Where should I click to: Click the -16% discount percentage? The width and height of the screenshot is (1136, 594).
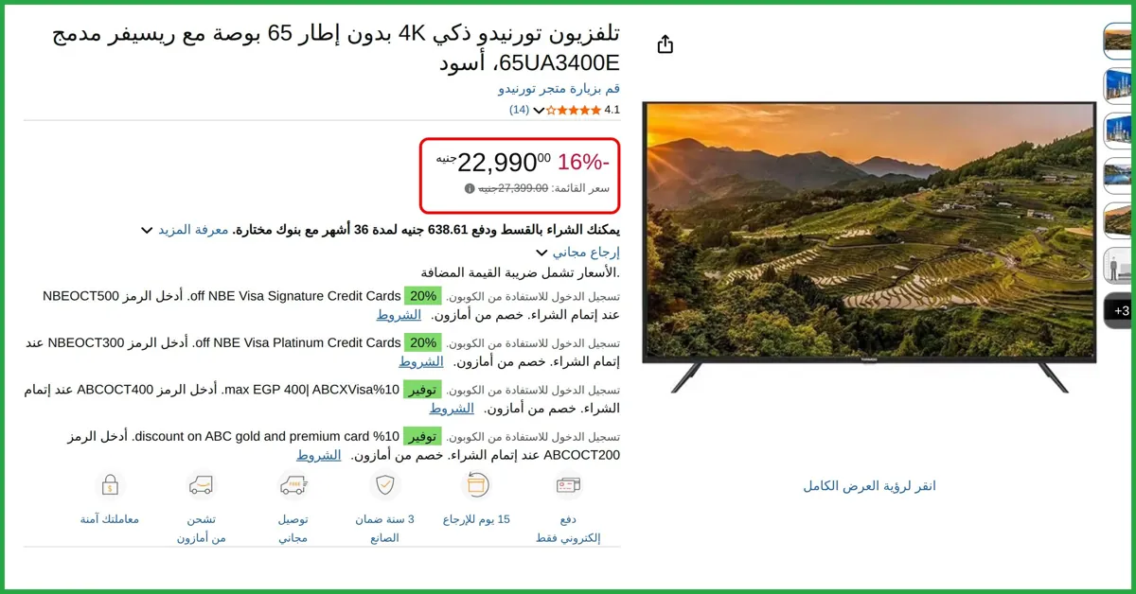click(x=583, y=162)
